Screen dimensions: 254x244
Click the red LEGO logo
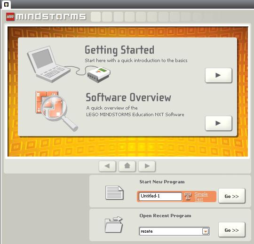pyautogui.click(x=10, y=16)
